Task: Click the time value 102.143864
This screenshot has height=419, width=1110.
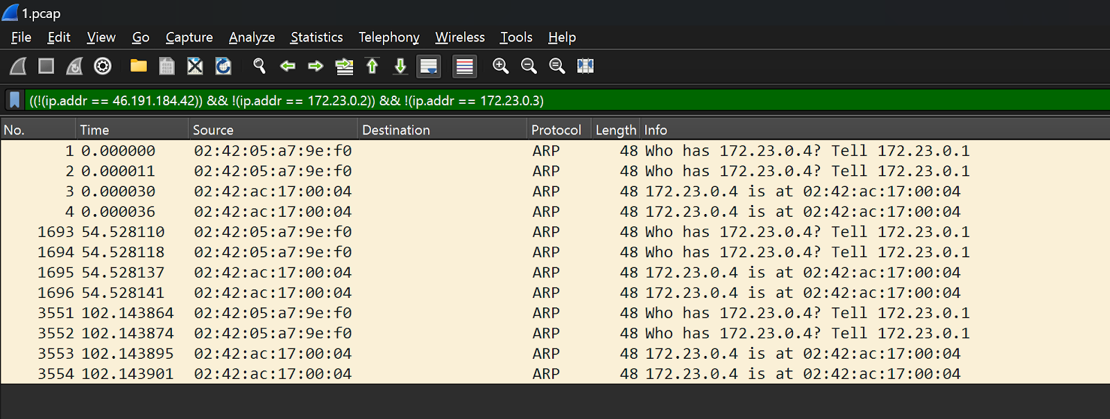Action: click(x=128, y=313)
